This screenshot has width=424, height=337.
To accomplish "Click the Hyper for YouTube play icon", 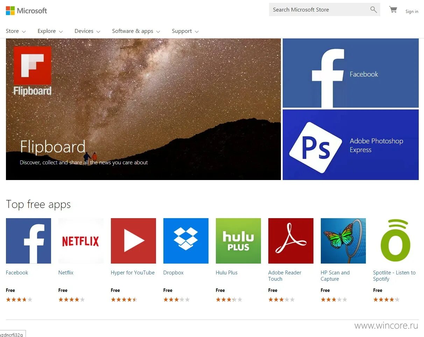I will click(133, 241).
